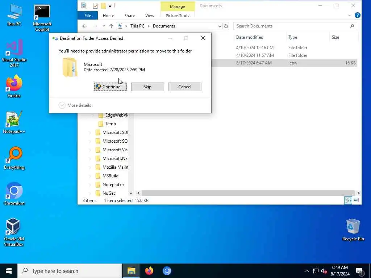Click Continue with administrator shield
The width and height of the screenshot is (371, 278).
[110, 87]
